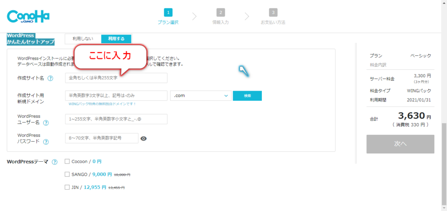Focus the 新規ドメイン input field
The image size is (447, 211).
tap(116, 95)
